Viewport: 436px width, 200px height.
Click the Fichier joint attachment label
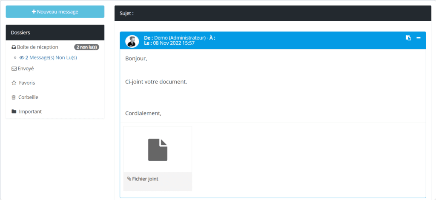pyautogui.click(x=145, y=179)
